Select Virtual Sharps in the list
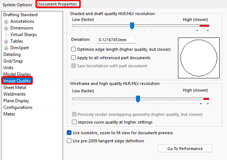227x160 pixels. point(24,35)
